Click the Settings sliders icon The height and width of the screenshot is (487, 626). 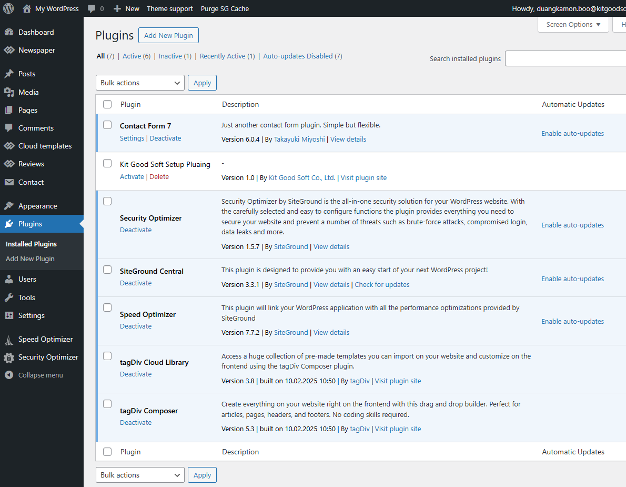[9, 315]
